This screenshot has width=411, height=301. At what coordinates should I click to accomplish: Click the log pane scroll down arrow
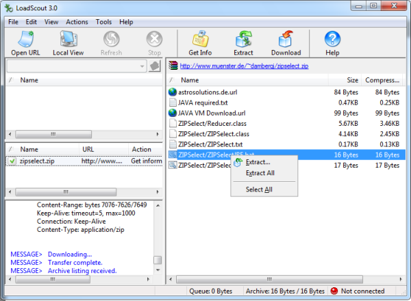pos(158,270)
